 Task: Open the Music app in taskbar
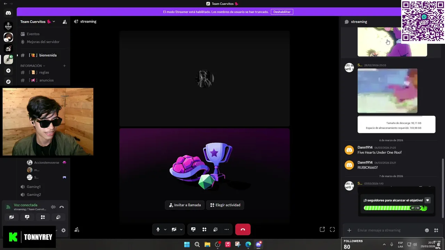tap(228, 244)
